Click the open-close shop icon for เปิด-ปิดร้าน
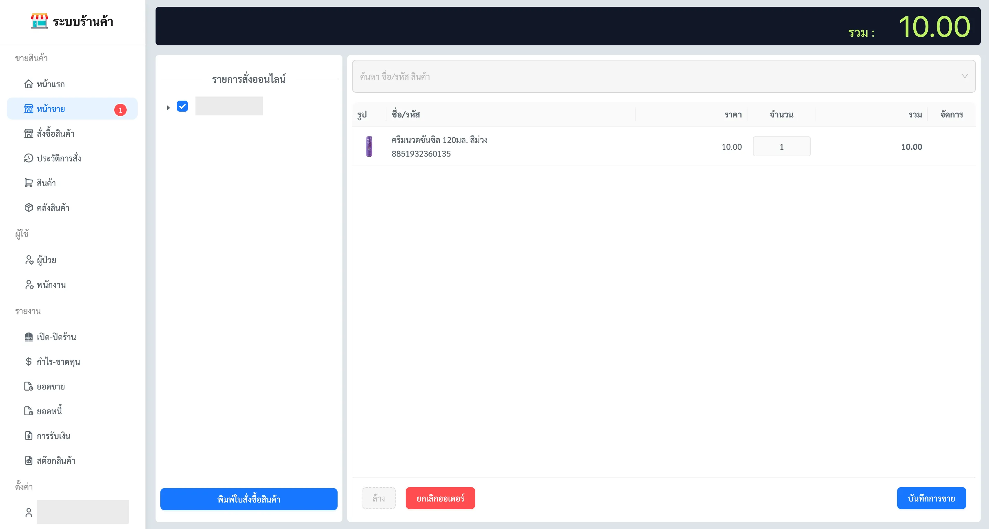The width and height of the screenshot is (989, 529). (29, 337)
